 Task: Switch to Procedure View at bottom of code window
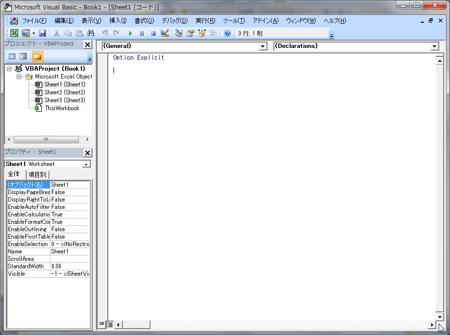(x=102, y=324)
